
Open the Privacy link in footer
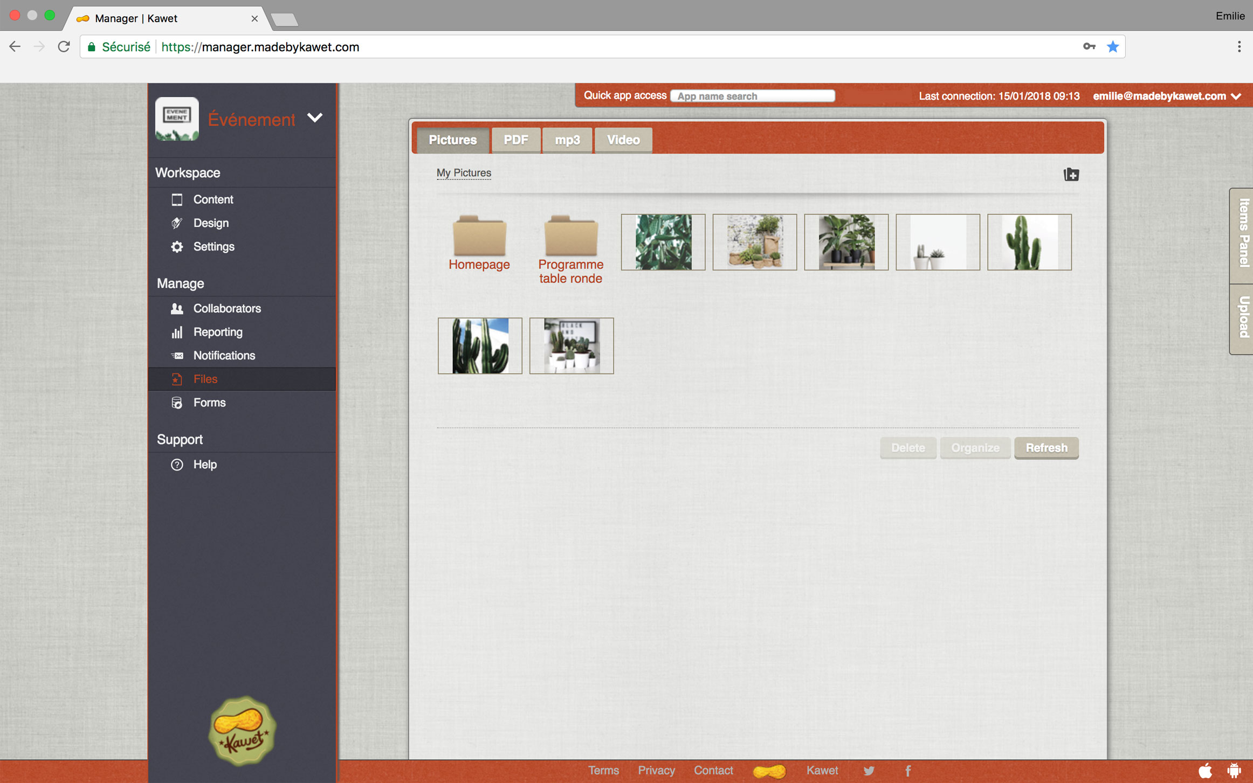656,771
